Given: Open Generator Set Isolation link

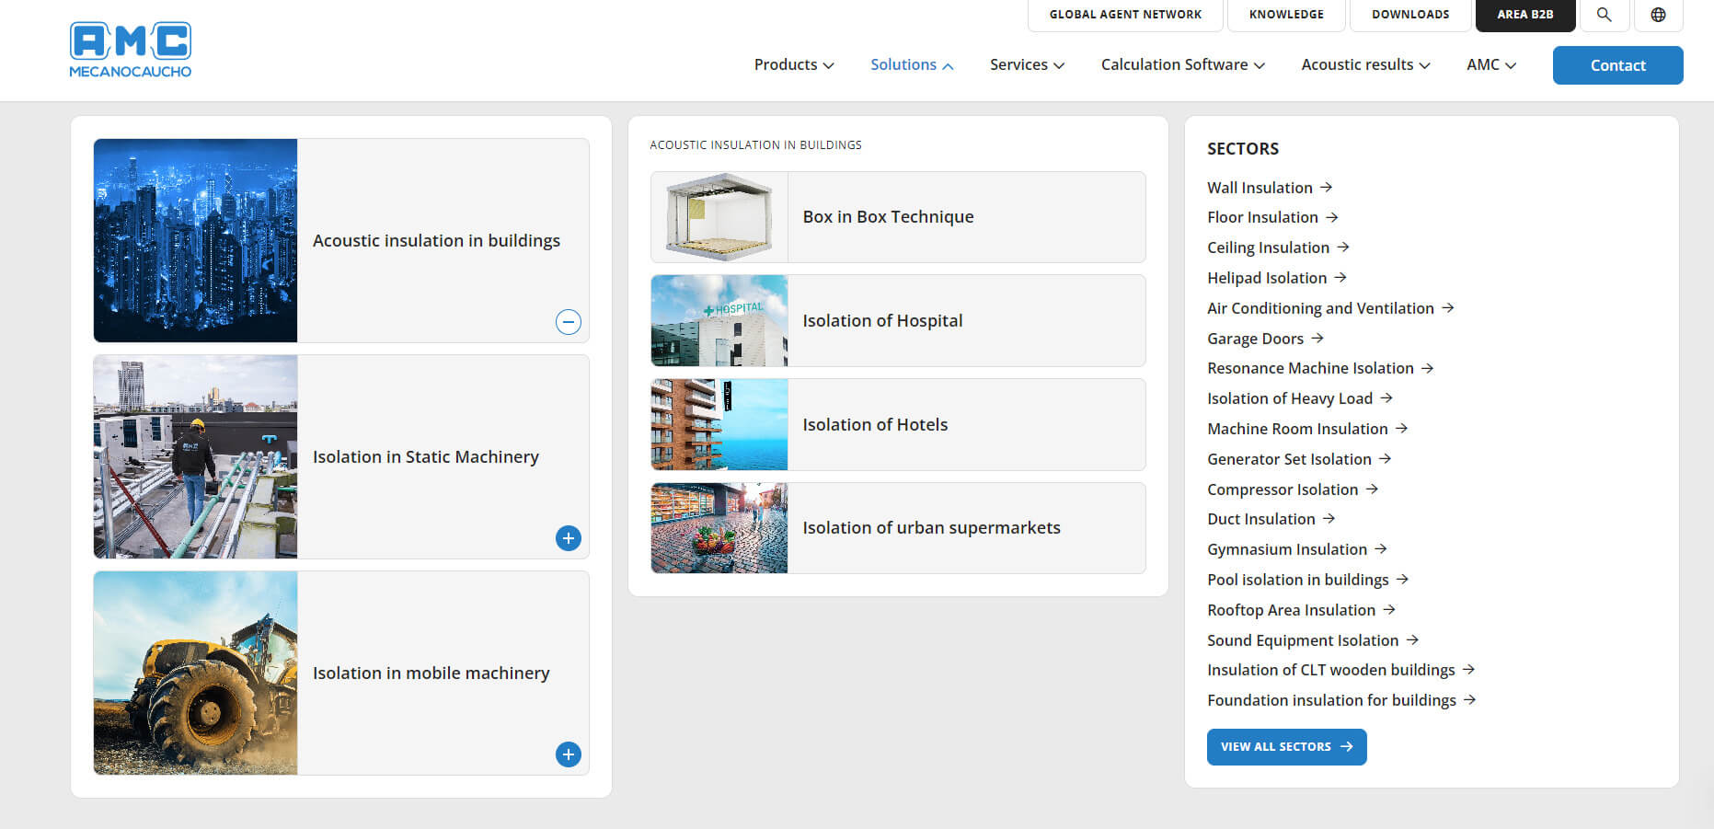Looking at the screenshot, I should point(1299,459).
